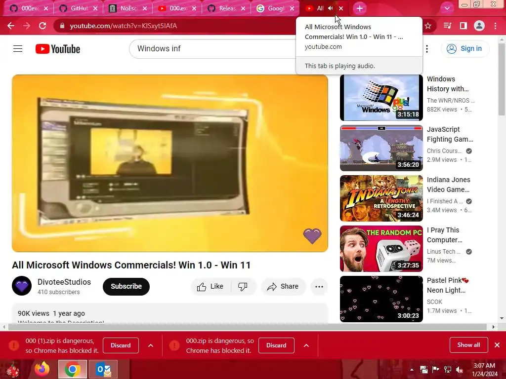Subscribe to DivoteeStudios

point(126,286)
